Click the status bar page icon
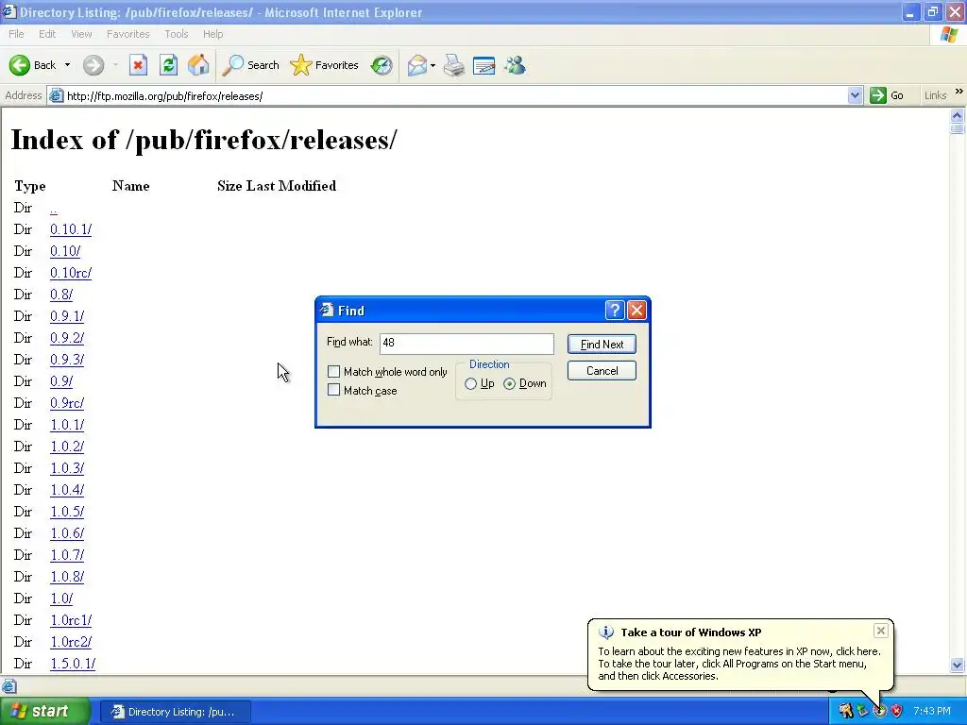Viewport: 967px width, 725px height. pyautogui.click(x=8, y=685)
